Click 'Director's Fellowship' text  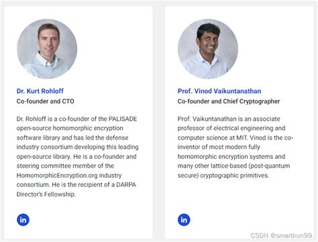(x=46, y=194)
